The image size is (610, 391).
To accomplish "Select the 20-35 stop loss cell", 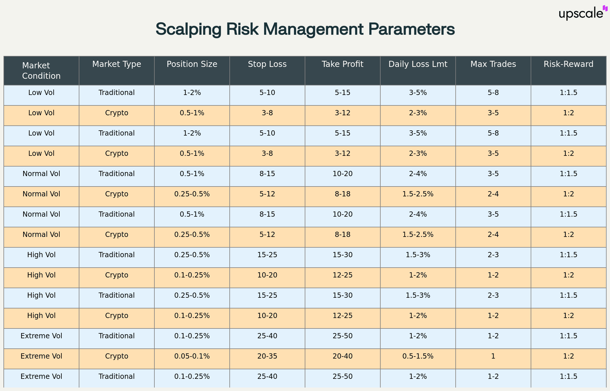I will pos(267,356).
